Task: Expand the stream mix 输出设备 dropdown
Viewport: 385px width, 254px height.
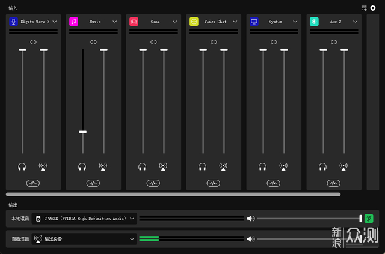Action: pos(132,239)
